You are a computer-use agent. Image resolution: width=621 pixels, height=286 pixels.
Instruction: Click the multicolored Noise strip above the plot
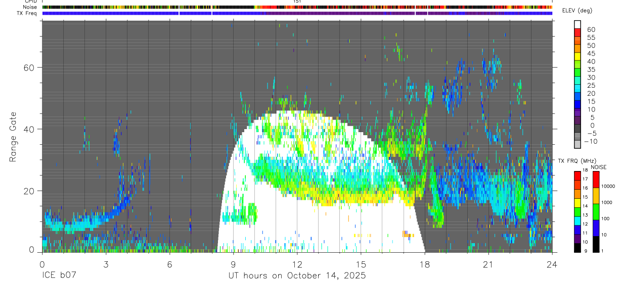click(297, 7)
